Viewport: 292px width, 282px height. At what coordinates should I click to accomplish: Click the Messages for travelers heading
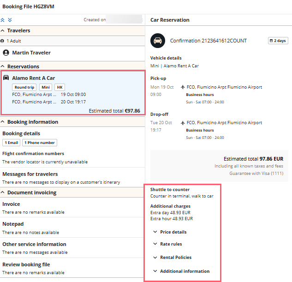pyautogui.click(x=30, y=174)
